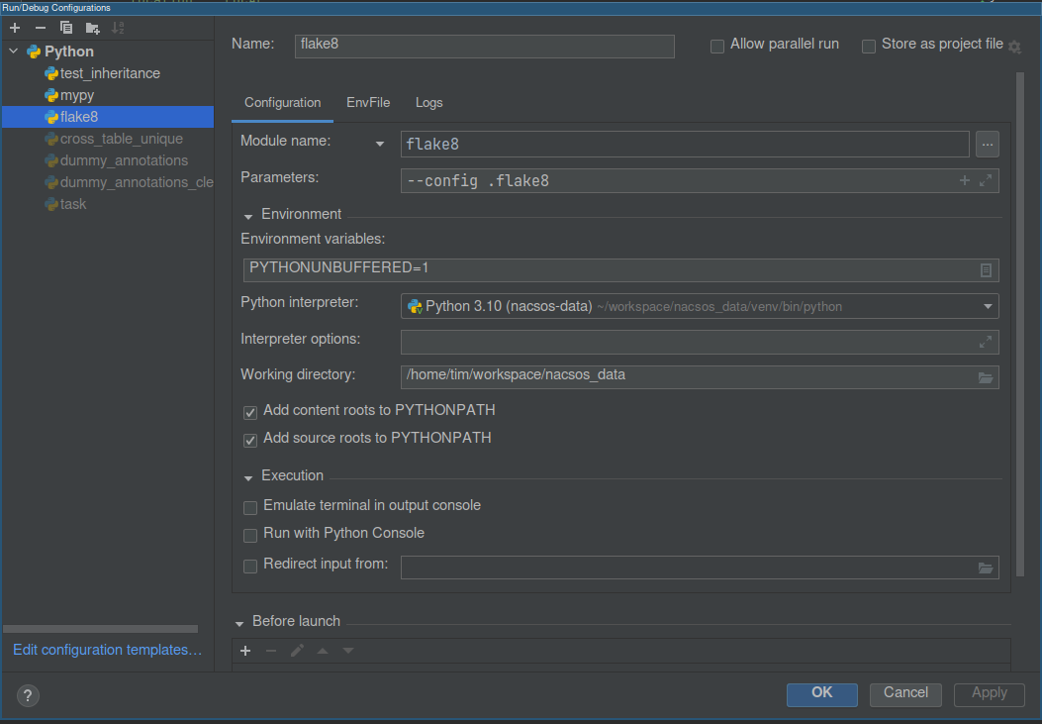Browse for the working directory folder
Viewport: 1042px width, 724px height.
click(x=986, y=377)
